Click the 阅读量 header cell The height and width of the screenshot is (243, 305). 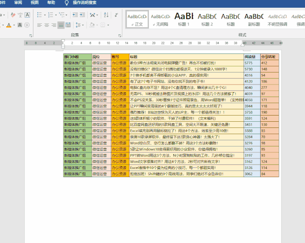[x=252, y=57]
